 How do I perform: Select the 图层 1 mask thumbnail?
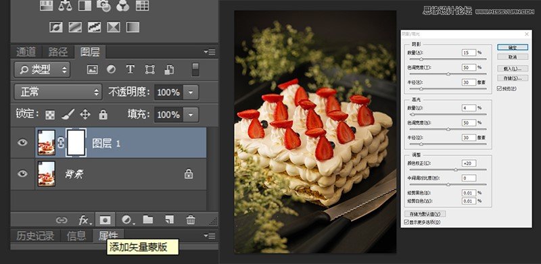coord(76,142)
